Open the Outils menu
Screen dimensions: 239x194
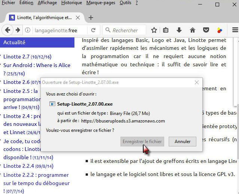pyautogui.click(x=125, y=3)
